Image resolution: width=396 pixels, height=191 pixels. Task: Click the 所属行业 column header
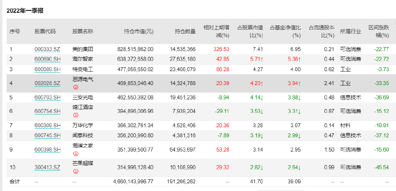(350, 32)
